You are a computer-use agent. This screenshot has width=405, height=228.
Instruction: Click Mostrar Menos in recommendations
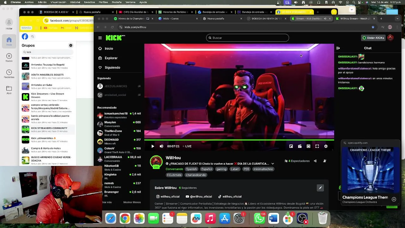pos(132,202)
